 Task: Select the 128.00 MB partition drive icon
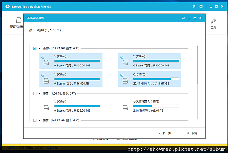coord(46,108)
